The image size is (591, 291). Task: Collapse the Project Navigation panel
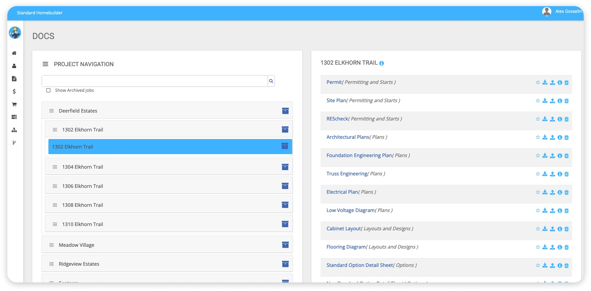click(x=45, y=64)
